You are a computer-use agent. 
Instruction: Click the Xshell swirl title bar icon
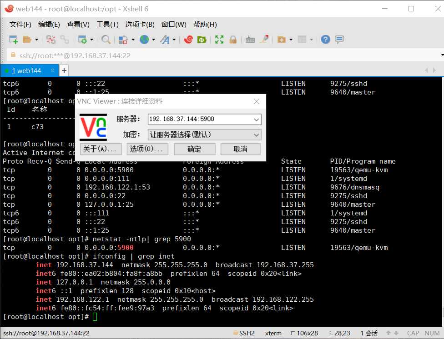(9, 9)
